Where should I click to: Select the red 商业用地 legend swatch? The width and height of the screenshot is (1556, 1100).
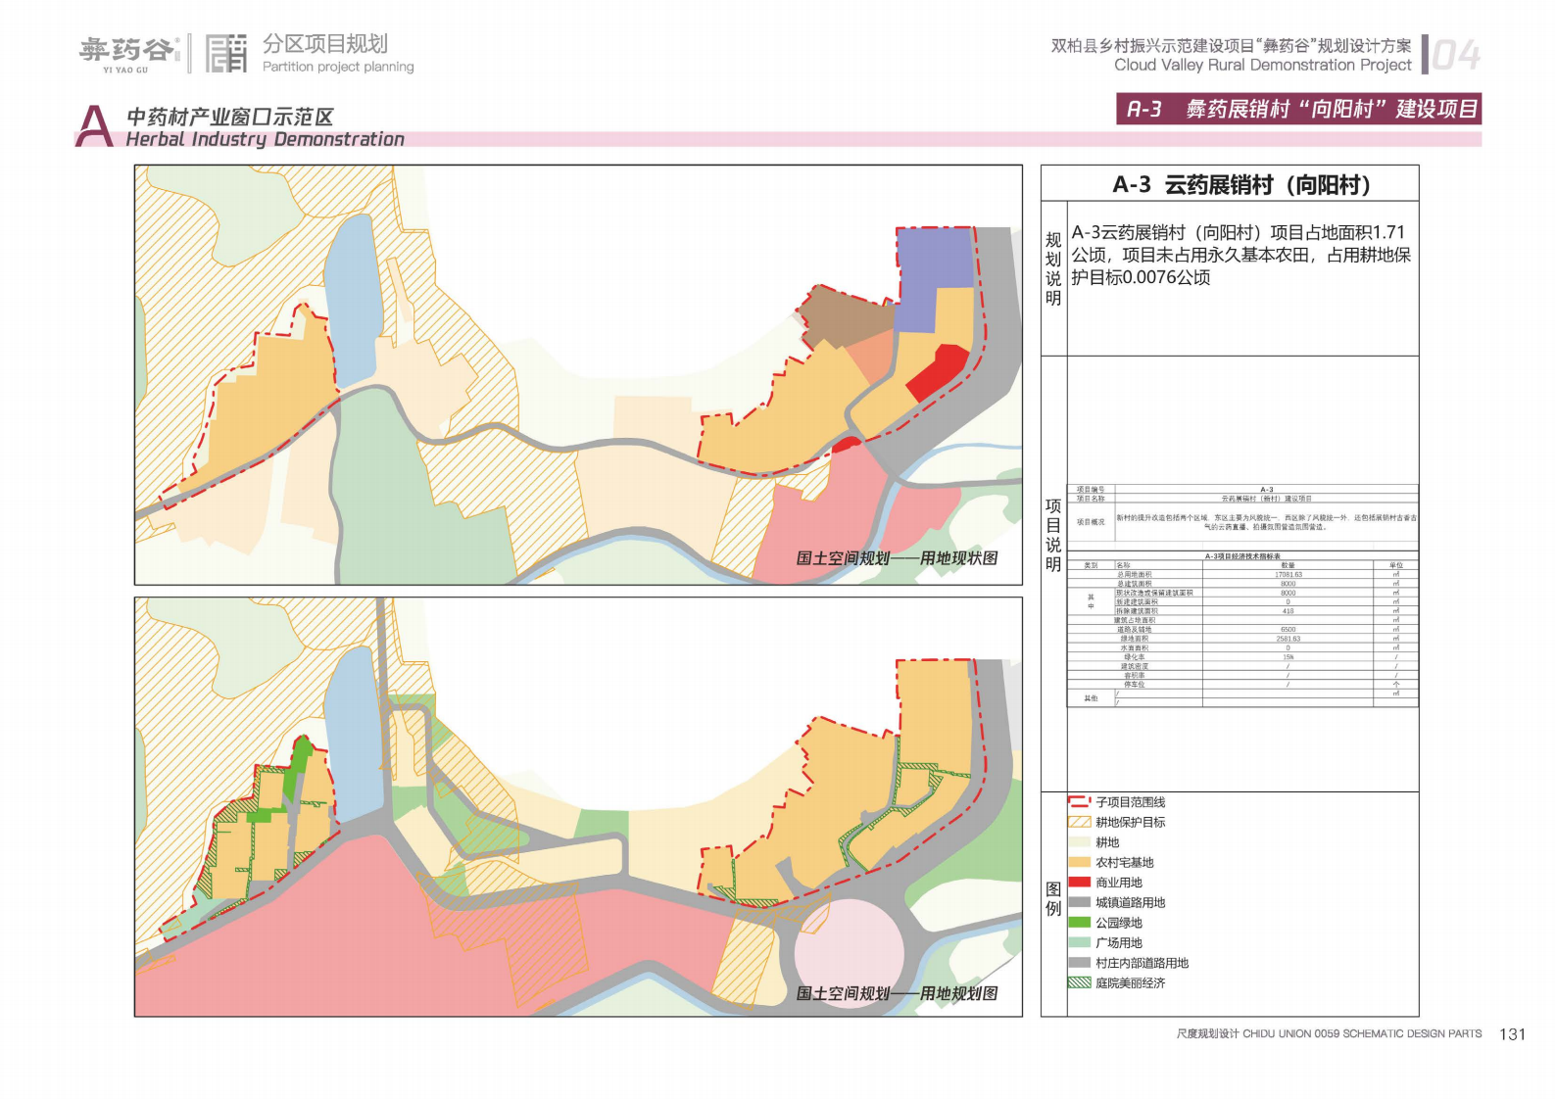(1079, 882)
